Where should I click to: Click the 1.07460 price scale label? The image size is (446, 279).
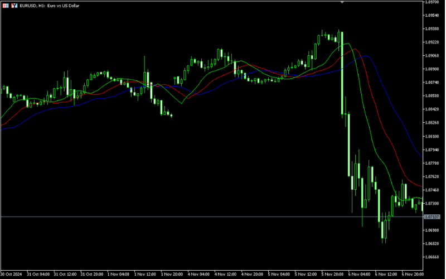pos(432,190)
